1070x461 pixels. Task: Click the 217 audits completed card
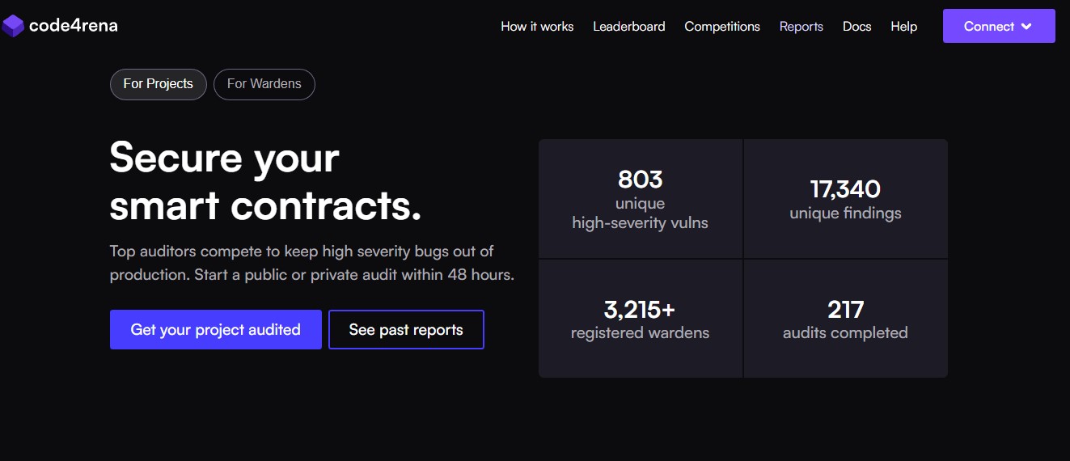tap(845, 319)
